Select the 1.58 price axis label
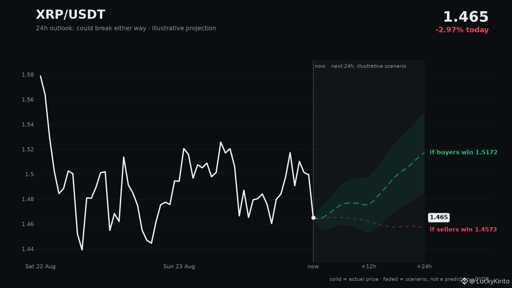 point(28,75)
